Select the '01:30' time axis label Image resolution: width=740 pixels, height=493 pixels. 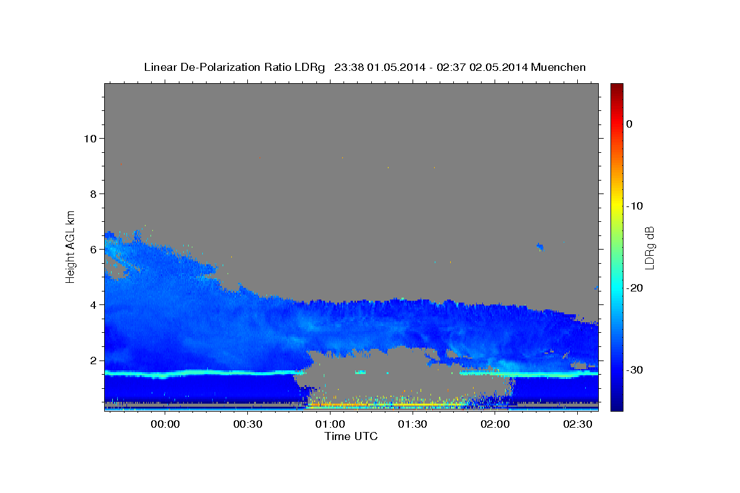(x=413, y=425)
